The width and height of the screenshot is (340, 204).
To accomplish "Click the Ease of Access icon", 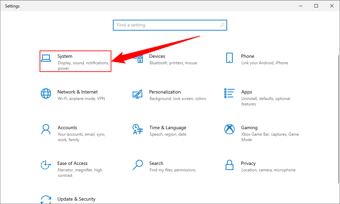I will tap(46, 165).
